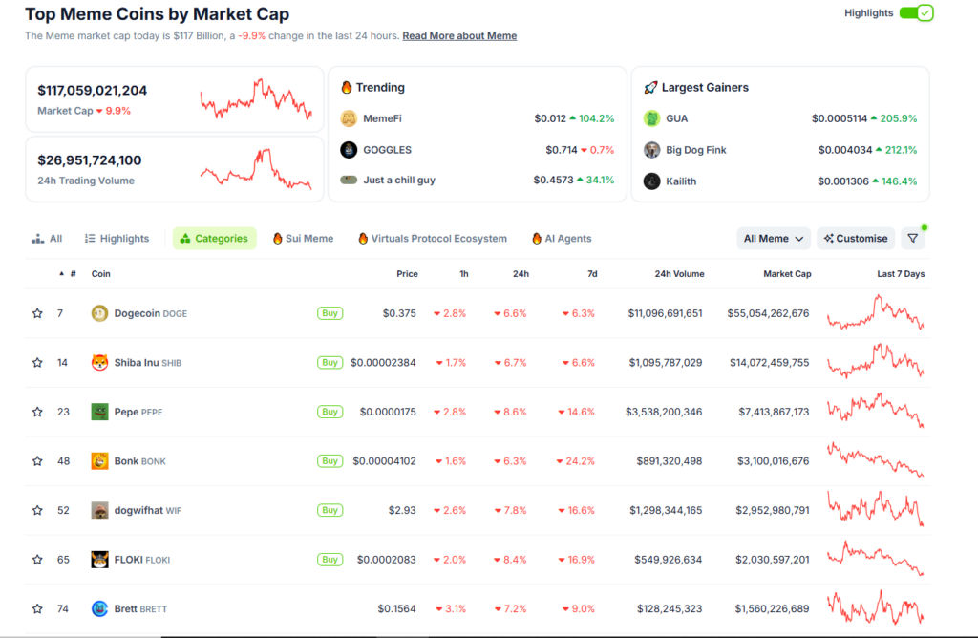Click the Bonk logo icon

(x=99, y=461)
